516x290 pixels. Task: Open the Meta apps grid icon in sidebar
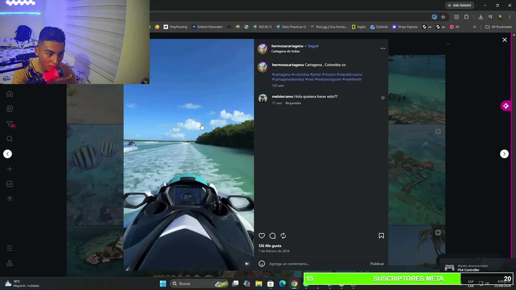pos(10,263)
